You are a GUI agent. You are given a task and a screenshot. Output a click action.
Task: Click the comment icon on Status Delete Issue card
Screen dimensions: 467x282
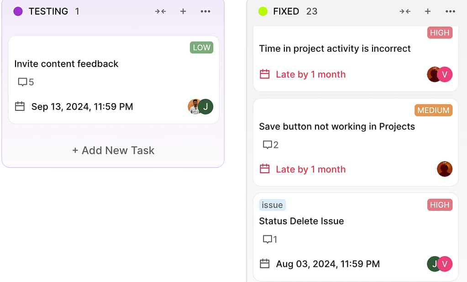point(268,239)
